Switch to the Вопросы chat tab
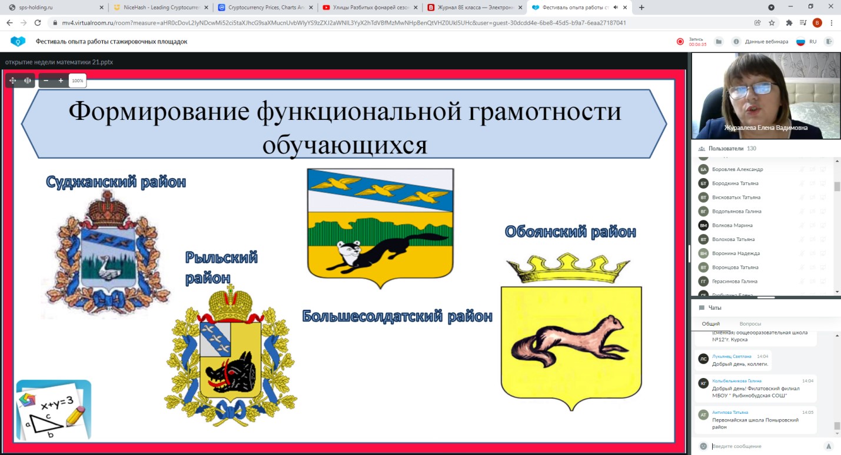The height and width of the screenshot is (455, 841). tap(750, 323)
